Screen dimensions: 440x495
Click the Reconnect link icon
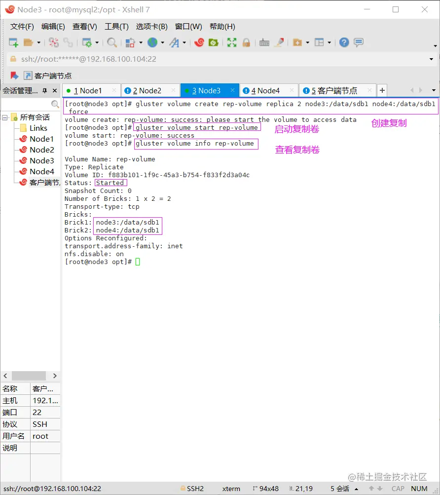[68, 42]
